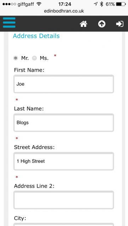Click the Street Address input field
Viewport: 128px width, 226px height.
pos(64,161)
